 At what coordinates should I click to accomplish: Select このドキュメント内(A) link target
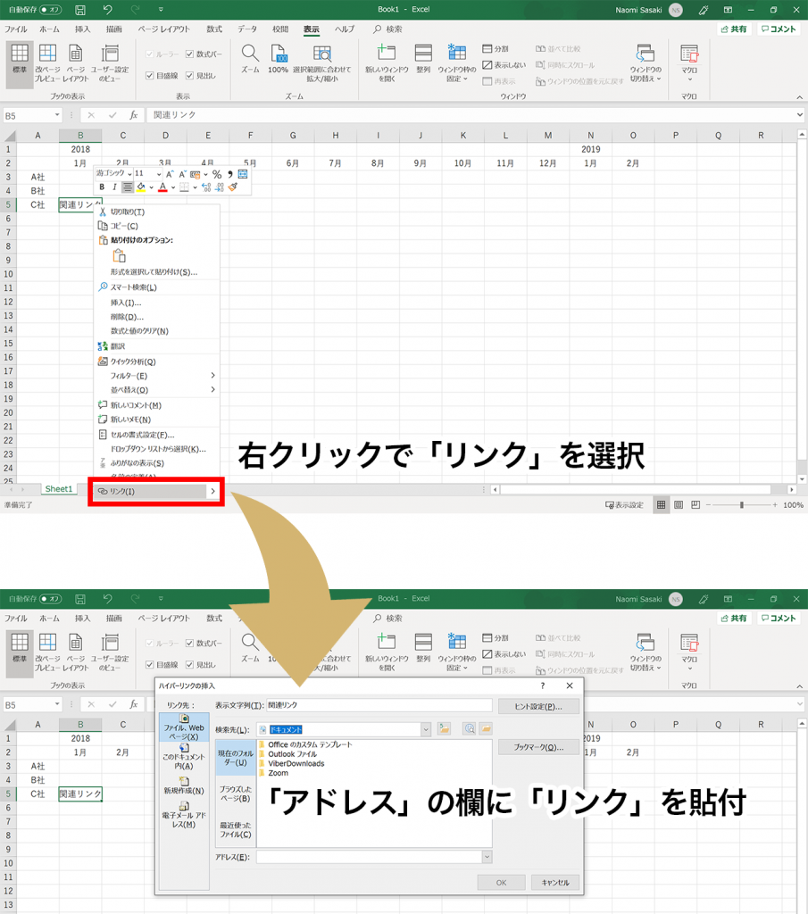(x=184, y=760)
